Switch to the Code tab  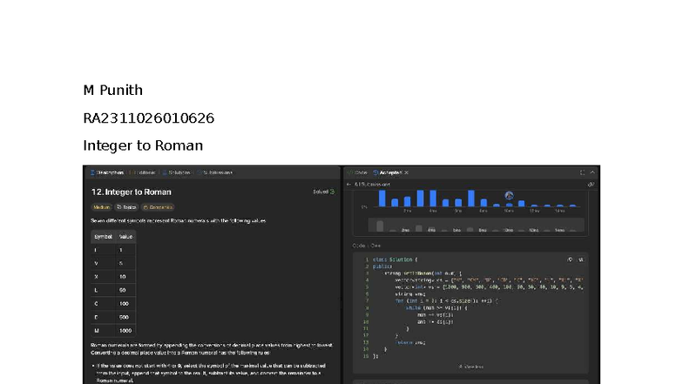coord(359,172)
